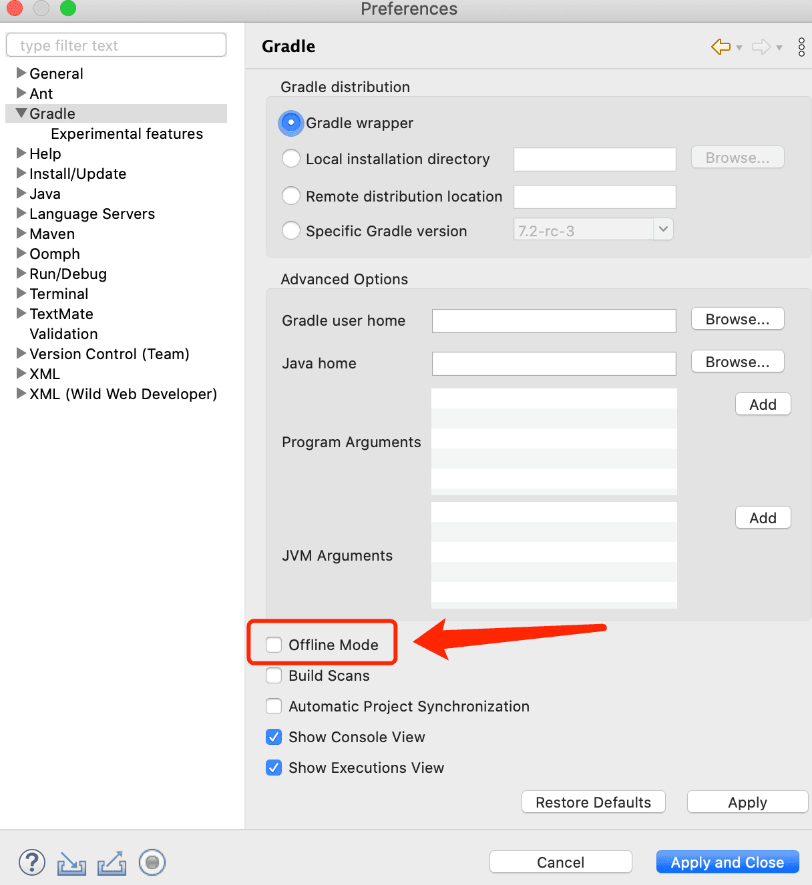Click the JVM Arguments list
The width and height of the screenshot is (812, 885).
click(554, 555)
